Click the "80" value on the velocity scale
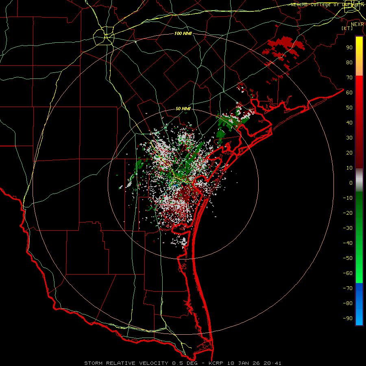Image resolution: width=366 pixels, height=366 pixels. point(349,63)
